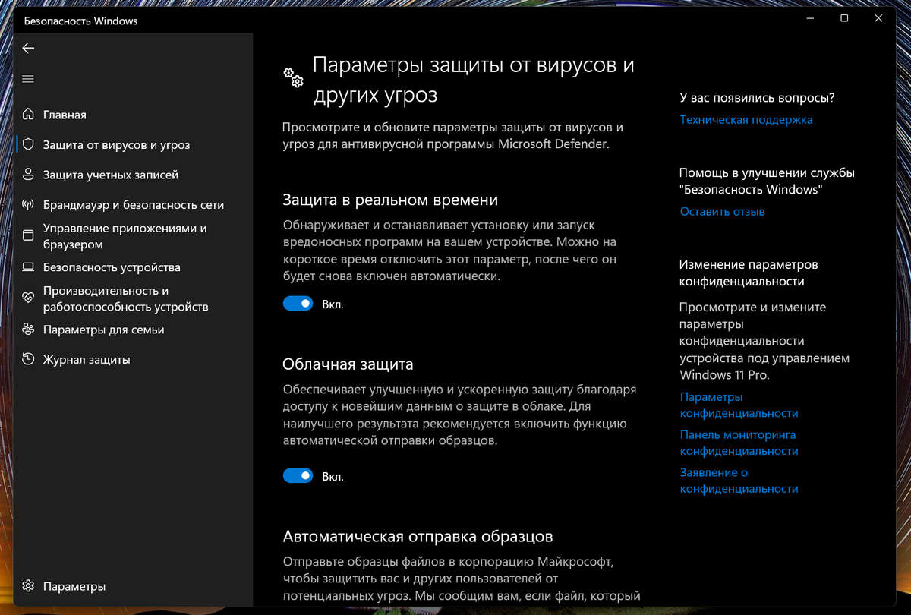Click Изменение параметров конфиденциальности heading

[x=749, y=273]
